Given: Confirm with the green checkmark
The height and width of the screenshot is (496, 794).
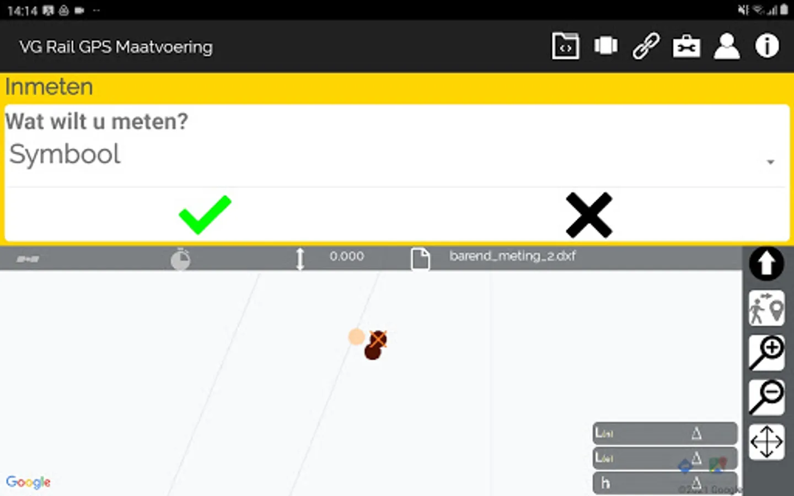Looking at the screenshot, I should click(x=205, y=214).
